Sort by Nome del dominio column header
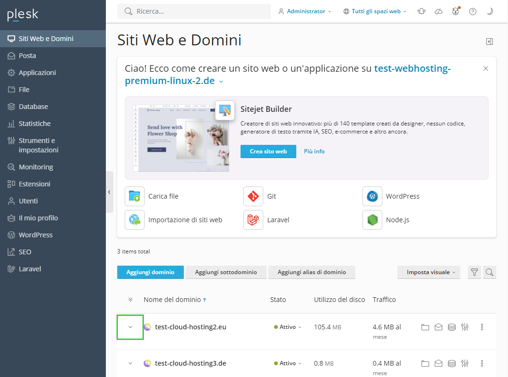This screenshot has width=508, height=377. (175, 300)
